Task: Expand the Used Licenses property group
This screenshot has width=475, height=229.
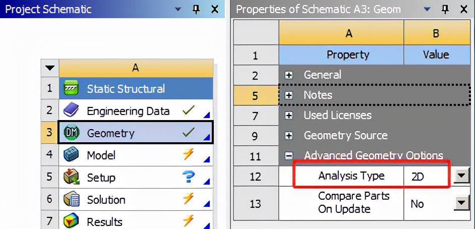Action: tap(289, 116)
